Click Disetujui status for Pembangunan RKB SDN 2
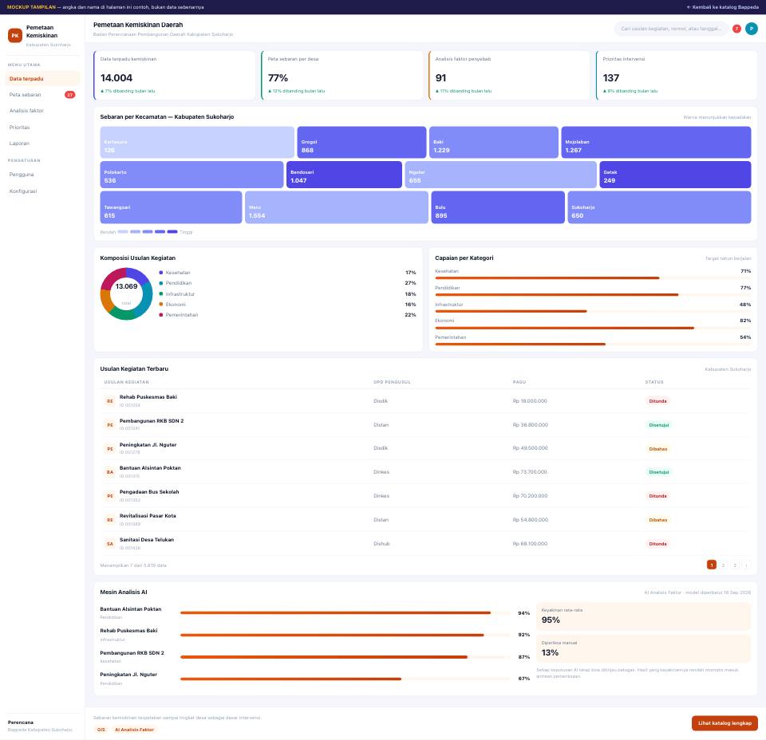 [x=658, y=425]
